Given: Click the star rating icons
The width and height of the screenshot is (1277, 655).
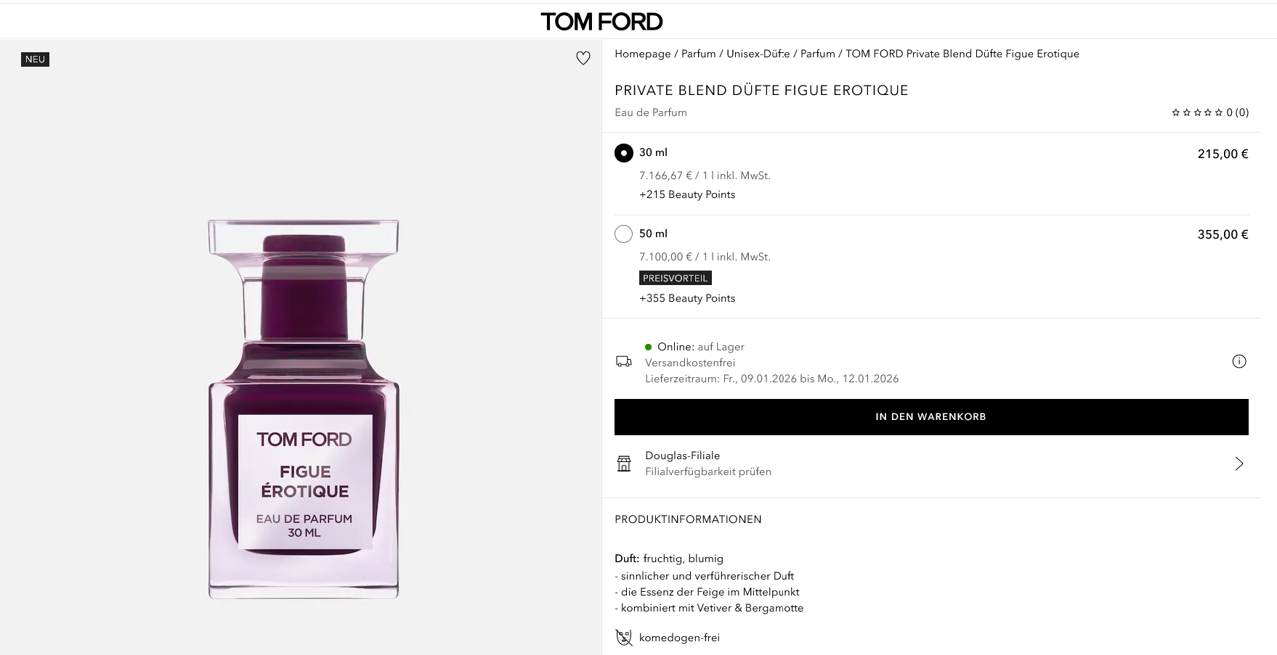Looking at the screenshot, I should pyautogui.click(x=1196, y=112).
